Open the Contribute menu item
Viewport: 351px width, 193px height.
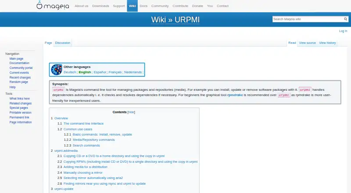pyautogui.click(x=180, y=6)
